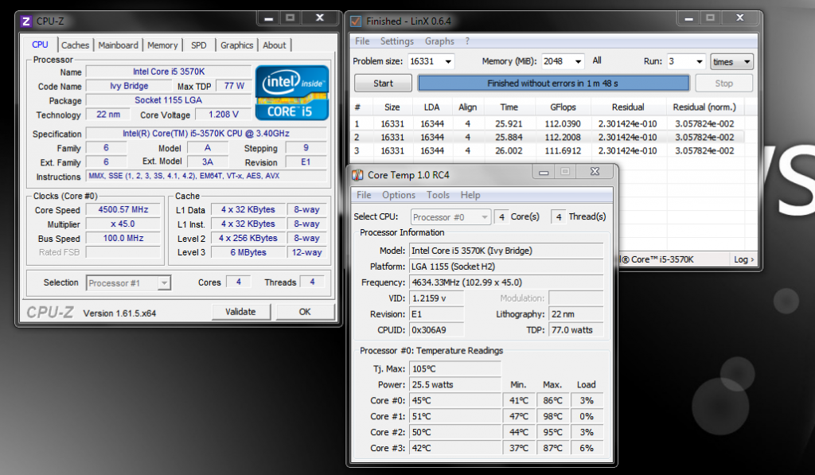Viewport: 815px width, 475px height.
Task: Open the Graphs menu in LinX
Action: [x=439, y=41]
